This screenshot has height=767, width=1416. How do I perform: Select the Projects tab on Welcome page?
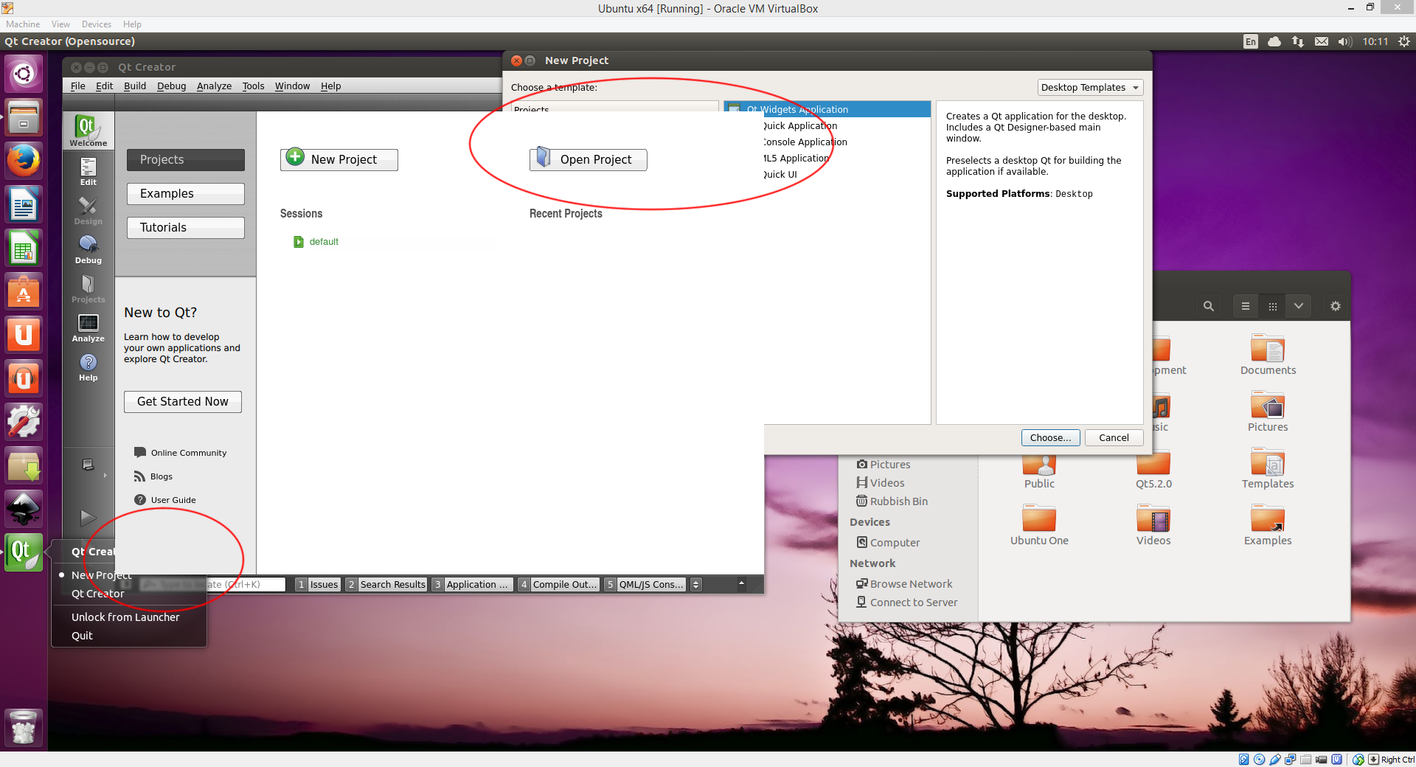click(x=186, y=159)
